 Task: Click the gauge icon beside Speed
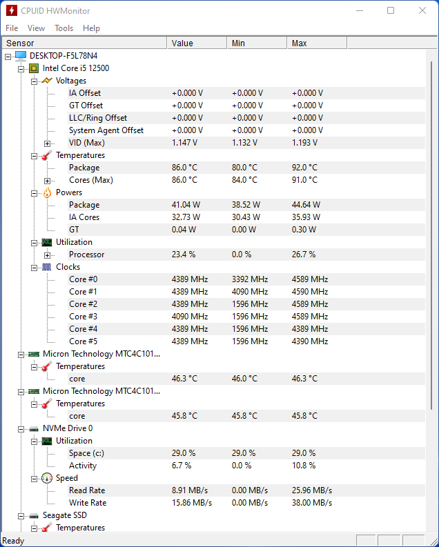coord(47,478)
